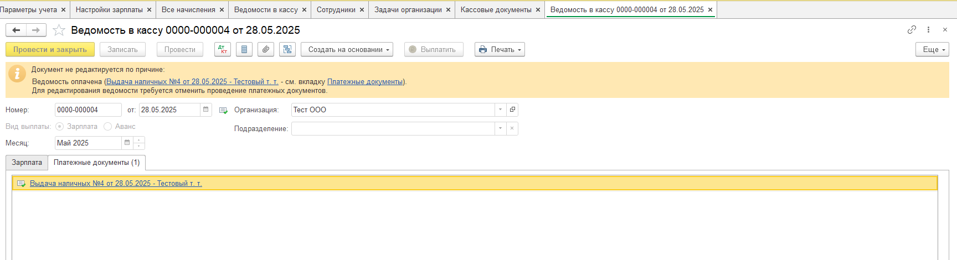This screenshot has width=957, height=260.
Task: Open the Печать dropdown menu
Action: pos(500,49)
